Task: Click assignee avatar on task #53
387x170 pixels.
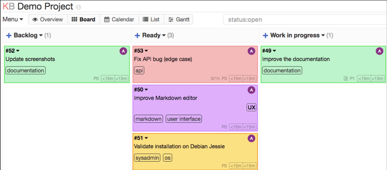Action: 252,51
